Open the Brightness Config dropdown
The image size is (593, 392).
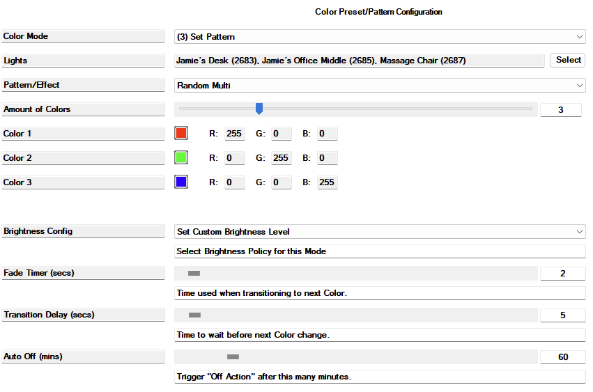tap(379, 231)
